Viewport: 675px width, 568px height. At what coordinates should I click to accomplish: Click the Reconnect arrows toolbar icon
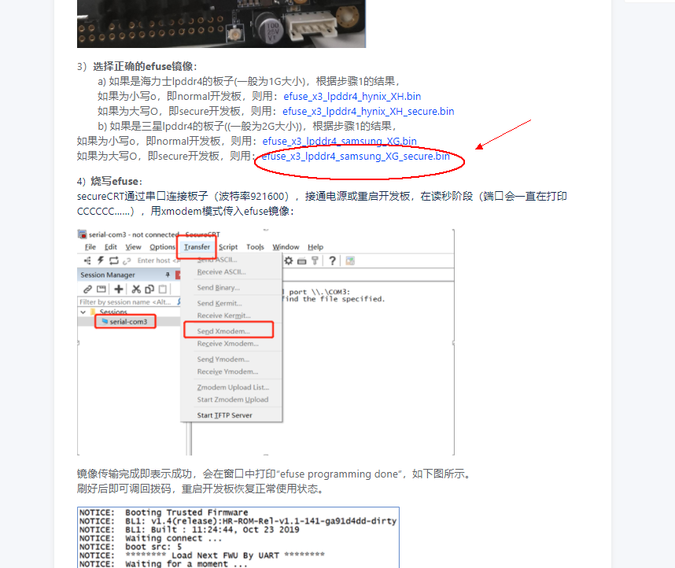tap(113, 260)
